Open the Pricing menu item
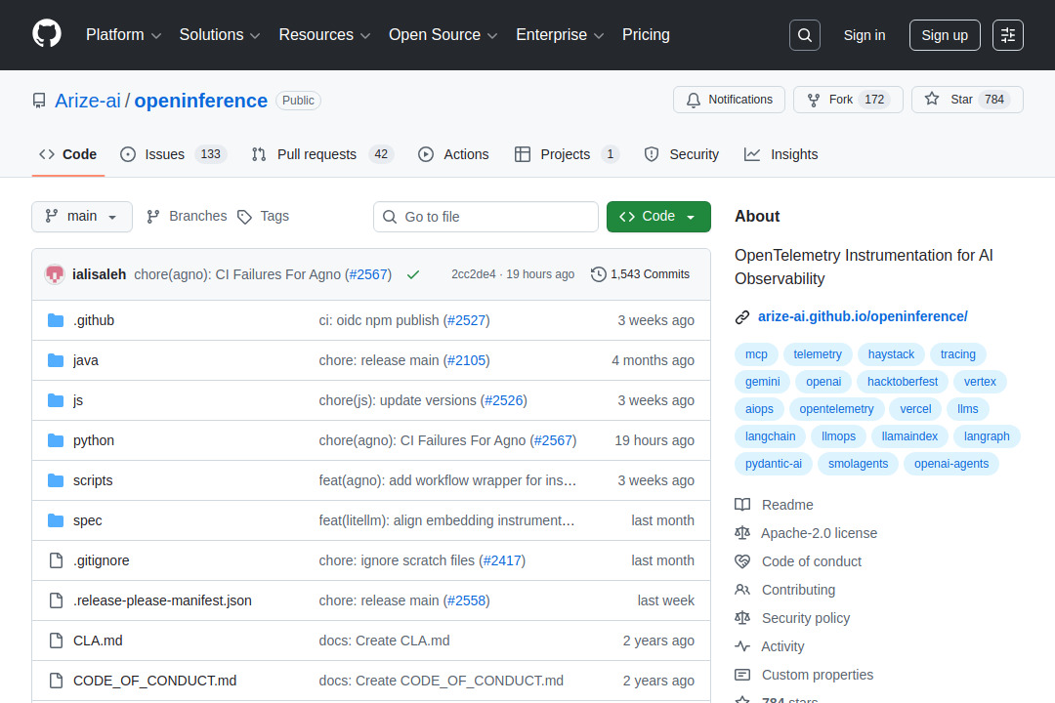1055x703 pixels. 646,35
